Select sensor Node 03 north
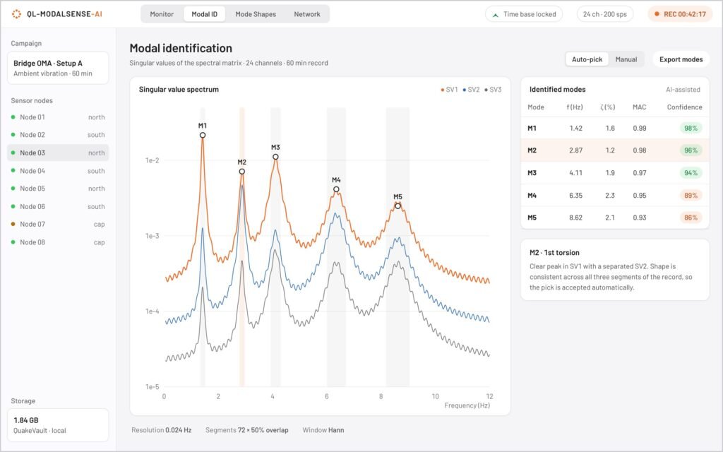 (58, 153)
